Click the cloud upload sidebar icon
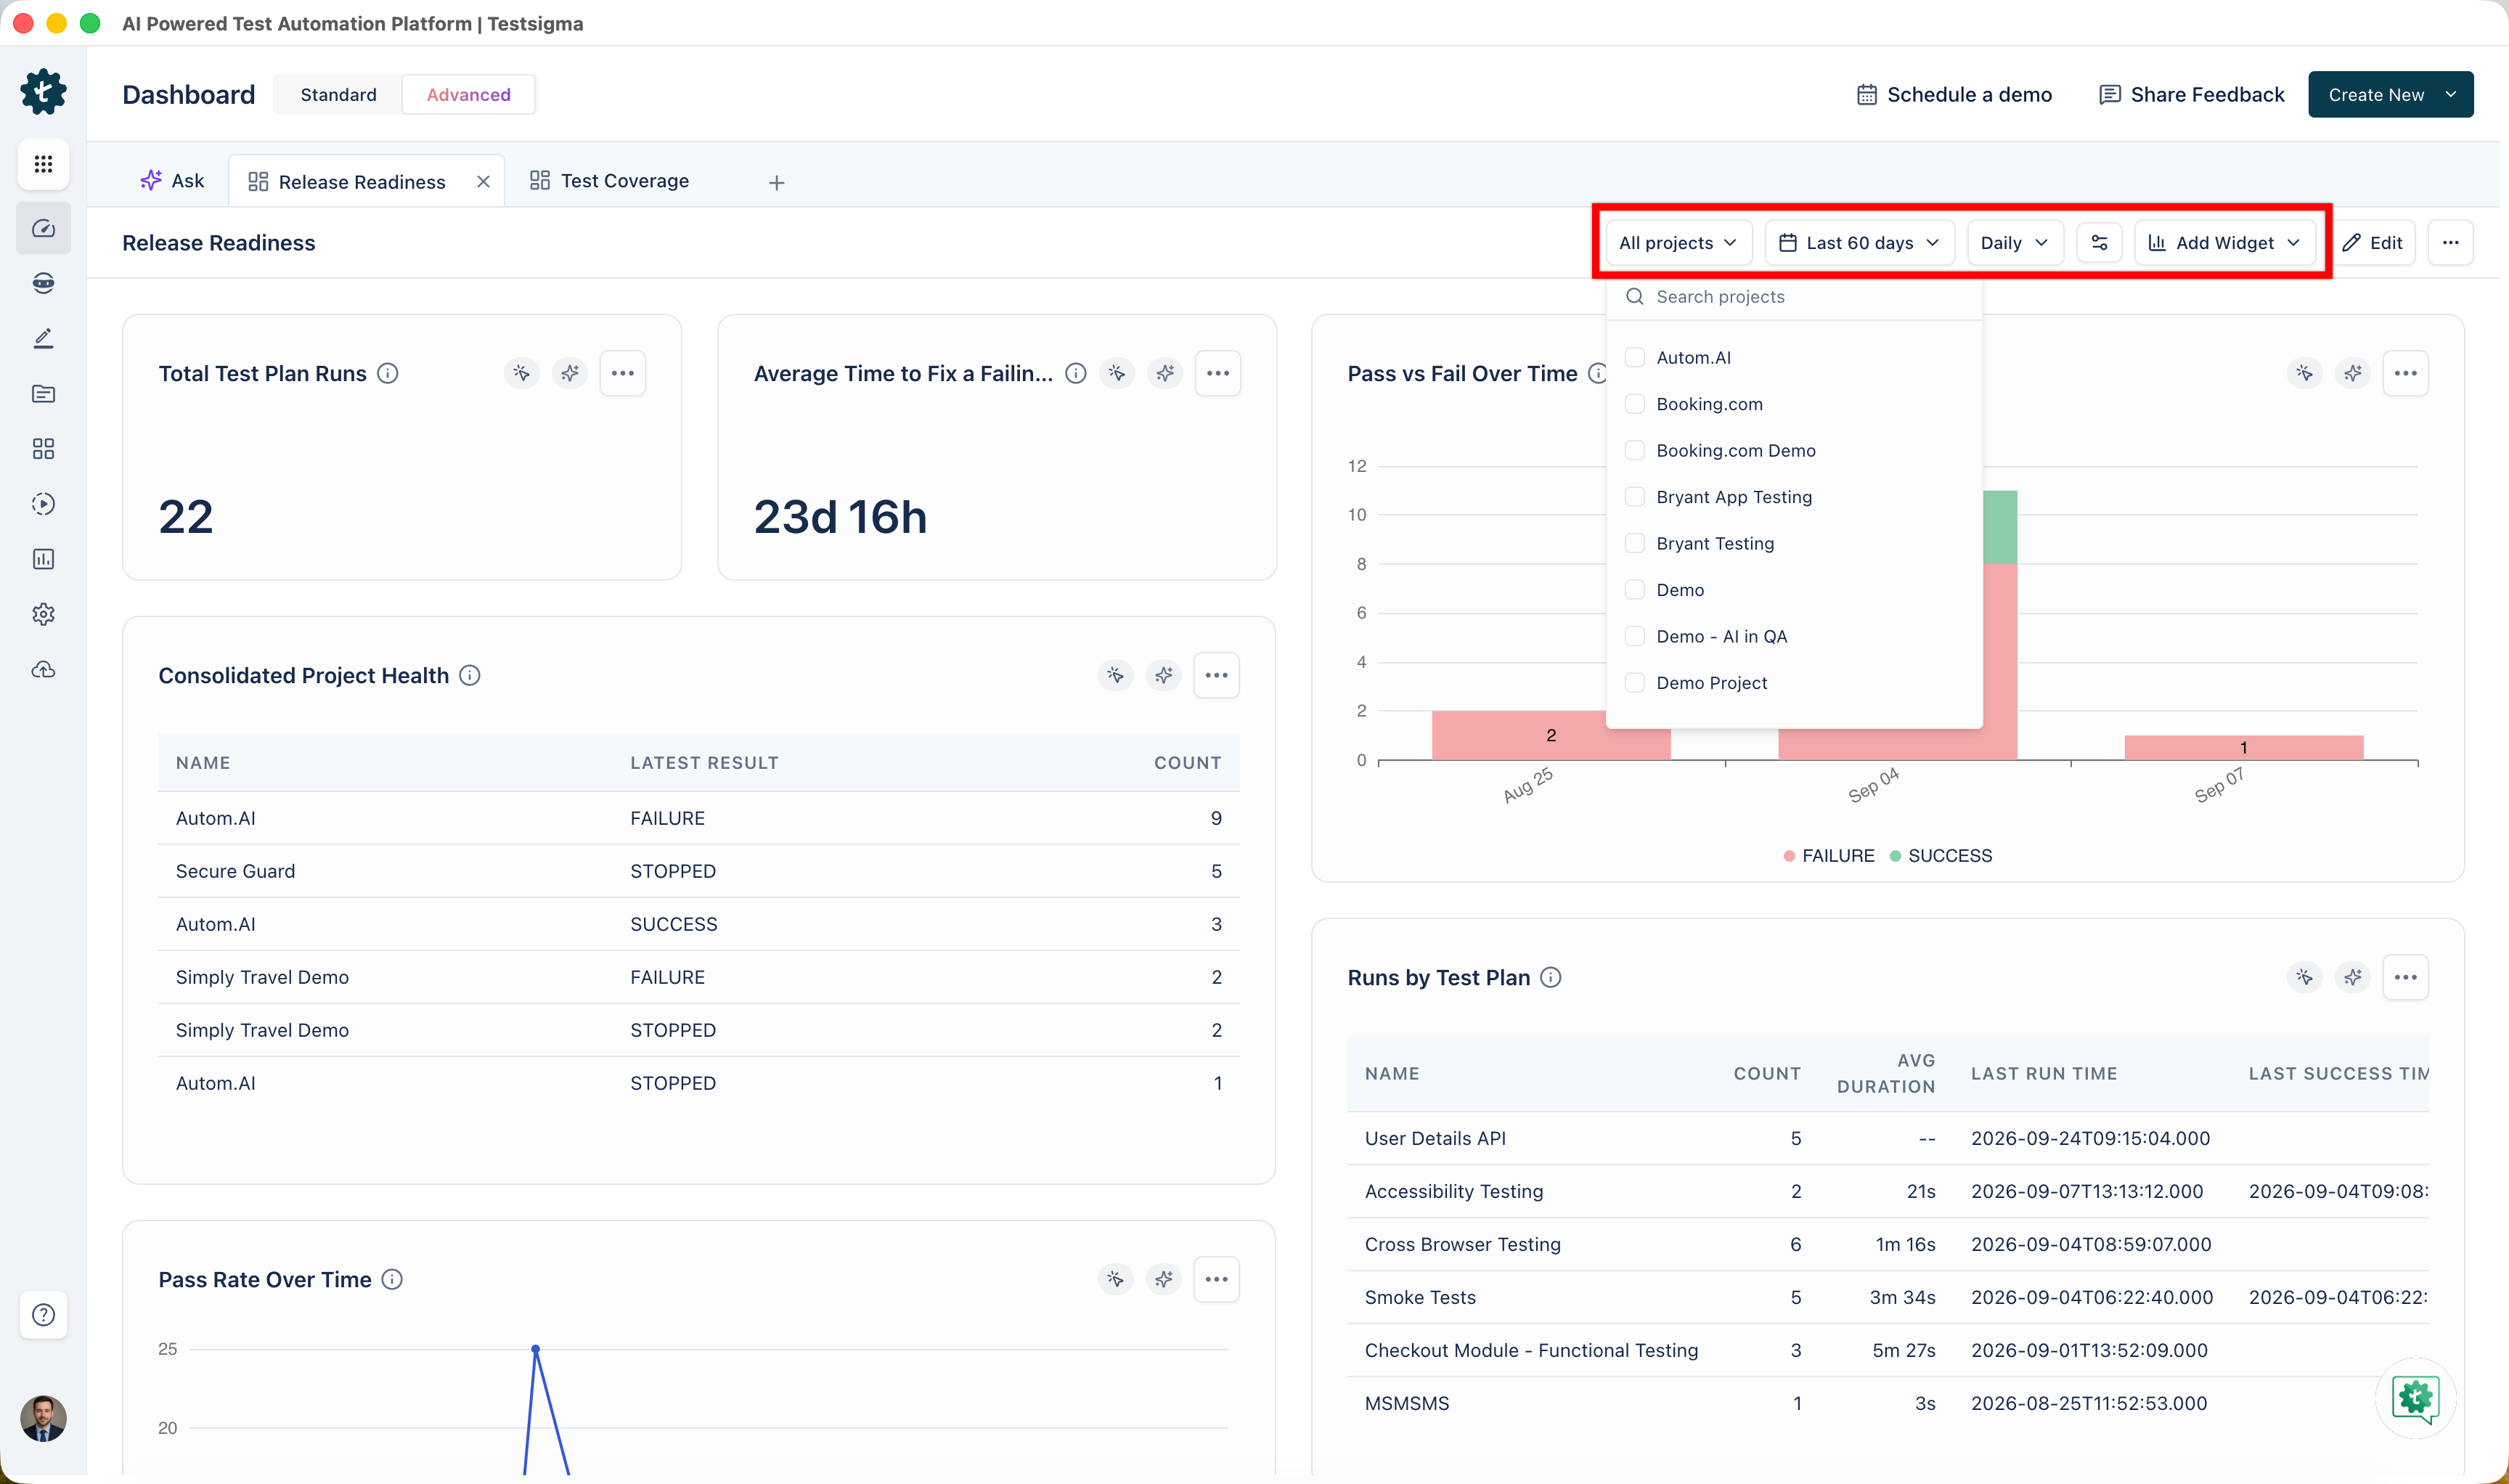 coord(43,669)
